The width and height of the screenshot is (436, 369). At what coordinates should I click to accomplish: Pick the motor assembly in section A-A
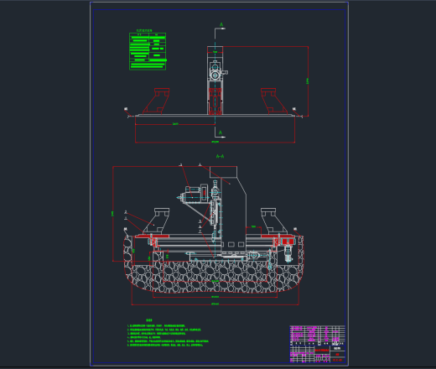point(193,194)
